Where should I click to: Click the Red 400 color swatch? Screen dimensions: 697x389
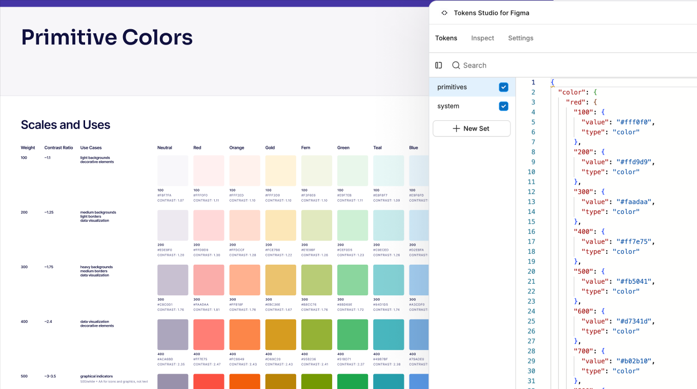pos(209,334)
